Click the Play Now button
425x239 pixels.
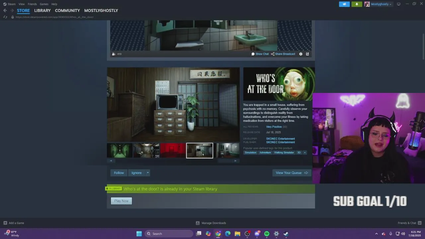121,201
